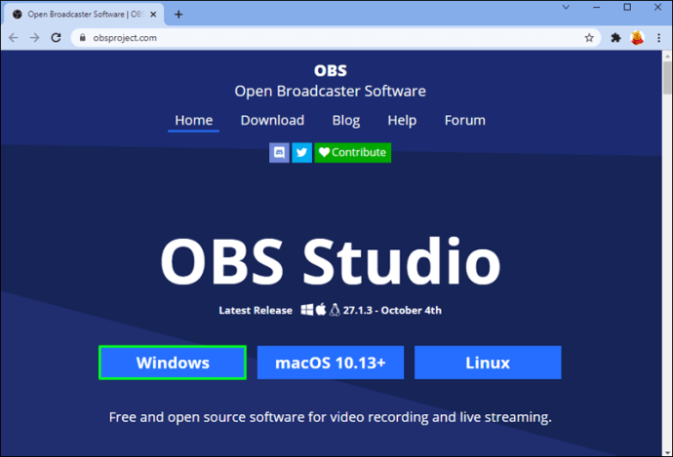Download the macOS 10.13+ version
The image size is (673, 457).
(x=331, y=362)
